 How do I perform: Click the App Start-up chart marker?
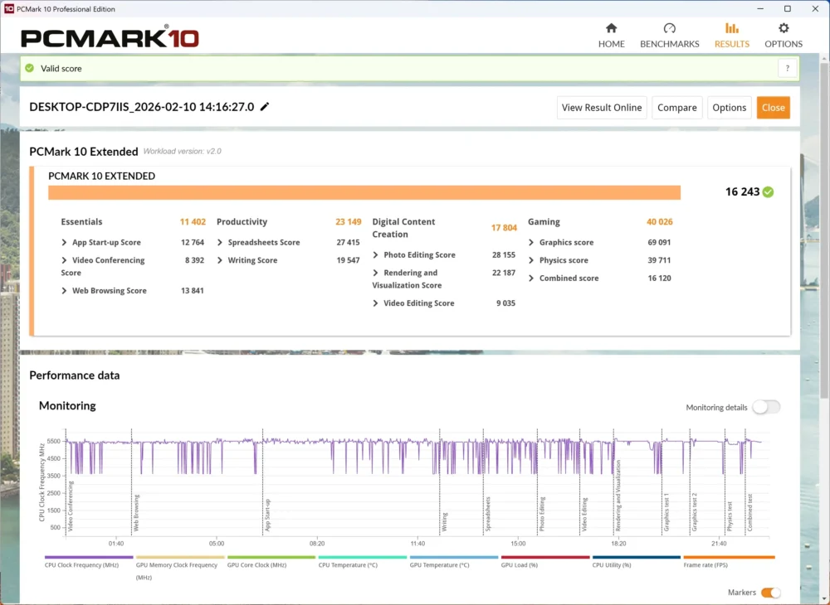pos(267,515)
